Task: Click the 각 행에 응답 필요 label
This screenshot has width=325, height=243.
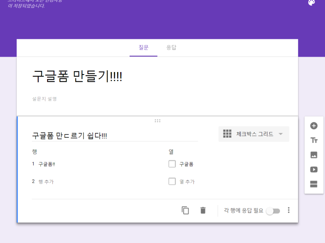Action: (243, 210)
